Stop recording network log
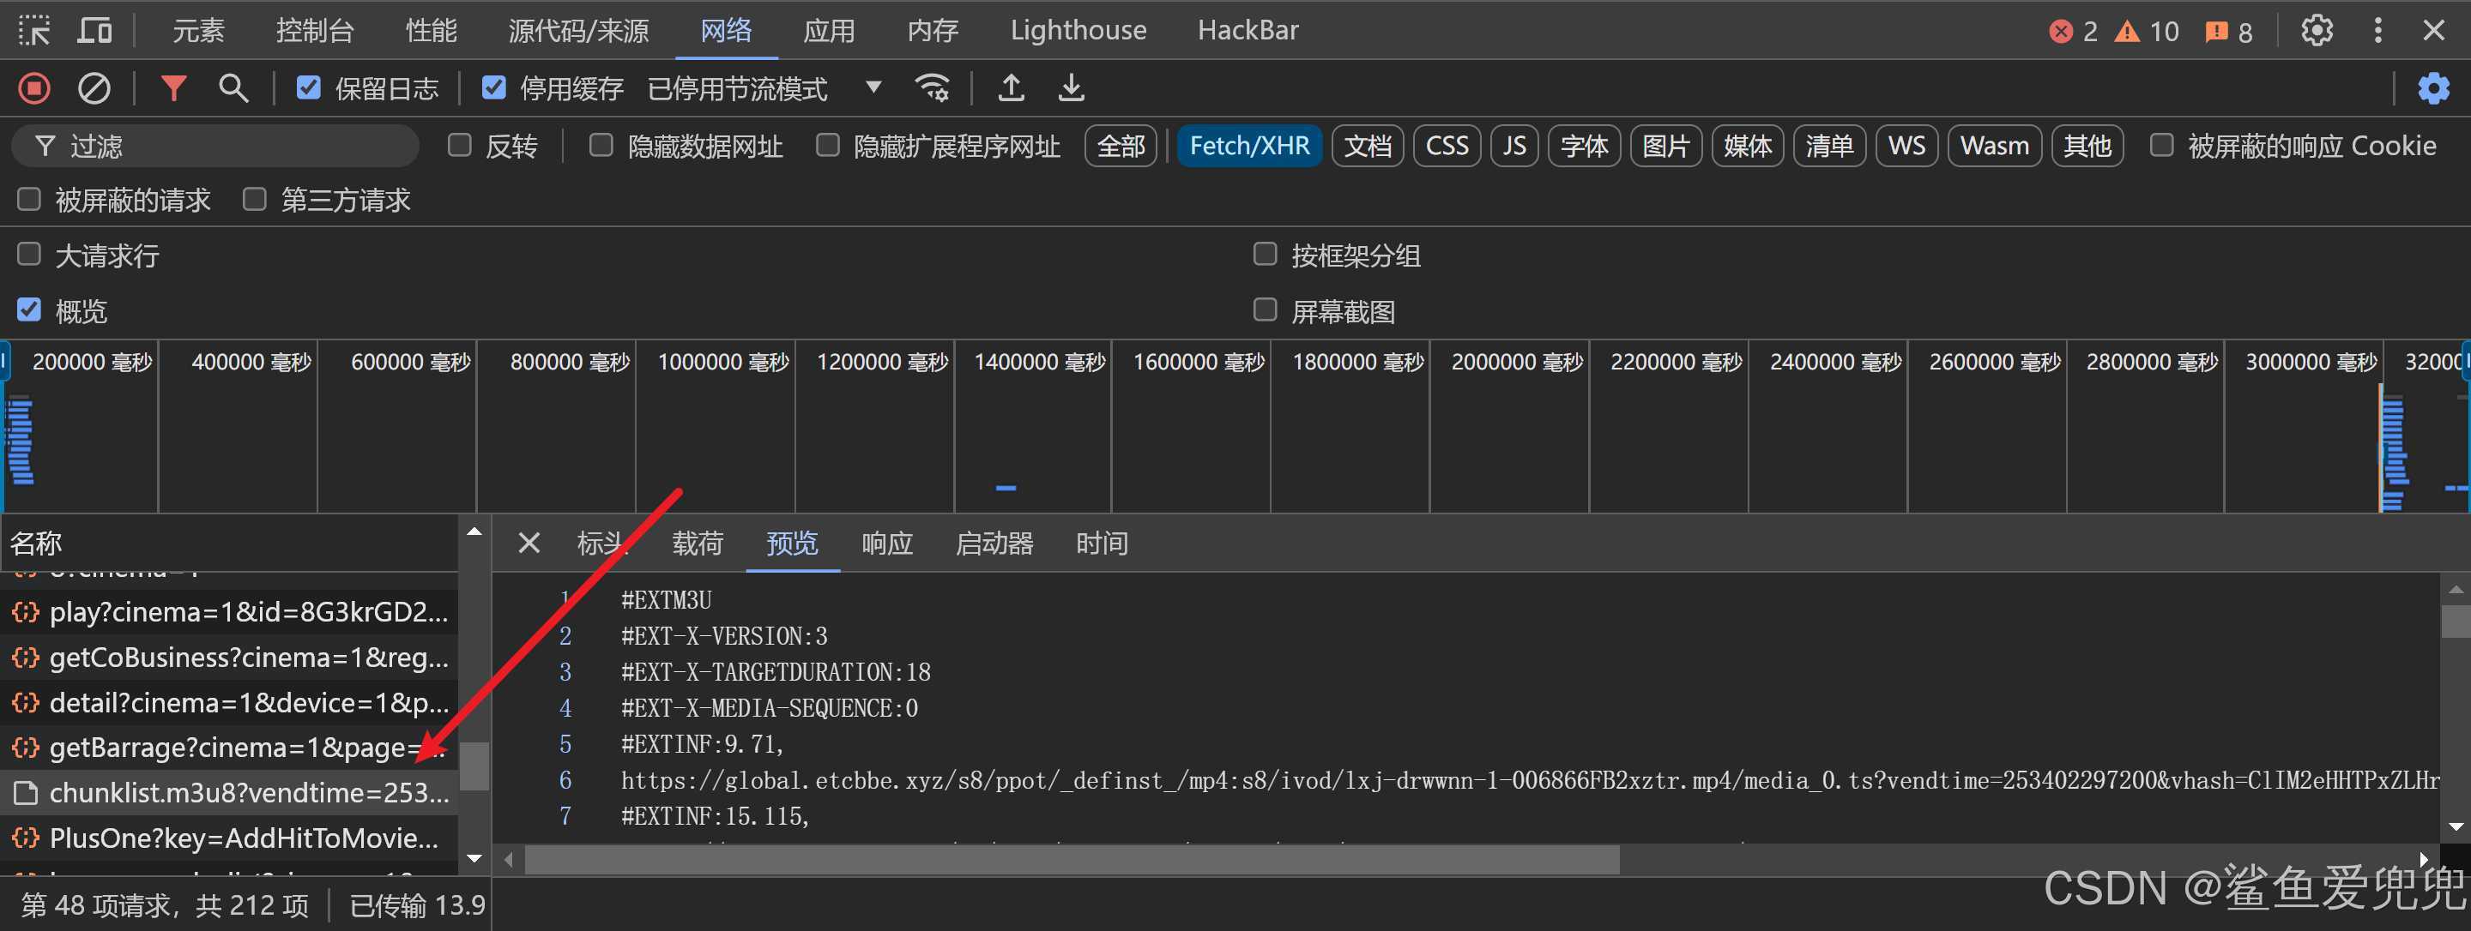This screenshot has height=931, width=2471. [x=34, y=89]
